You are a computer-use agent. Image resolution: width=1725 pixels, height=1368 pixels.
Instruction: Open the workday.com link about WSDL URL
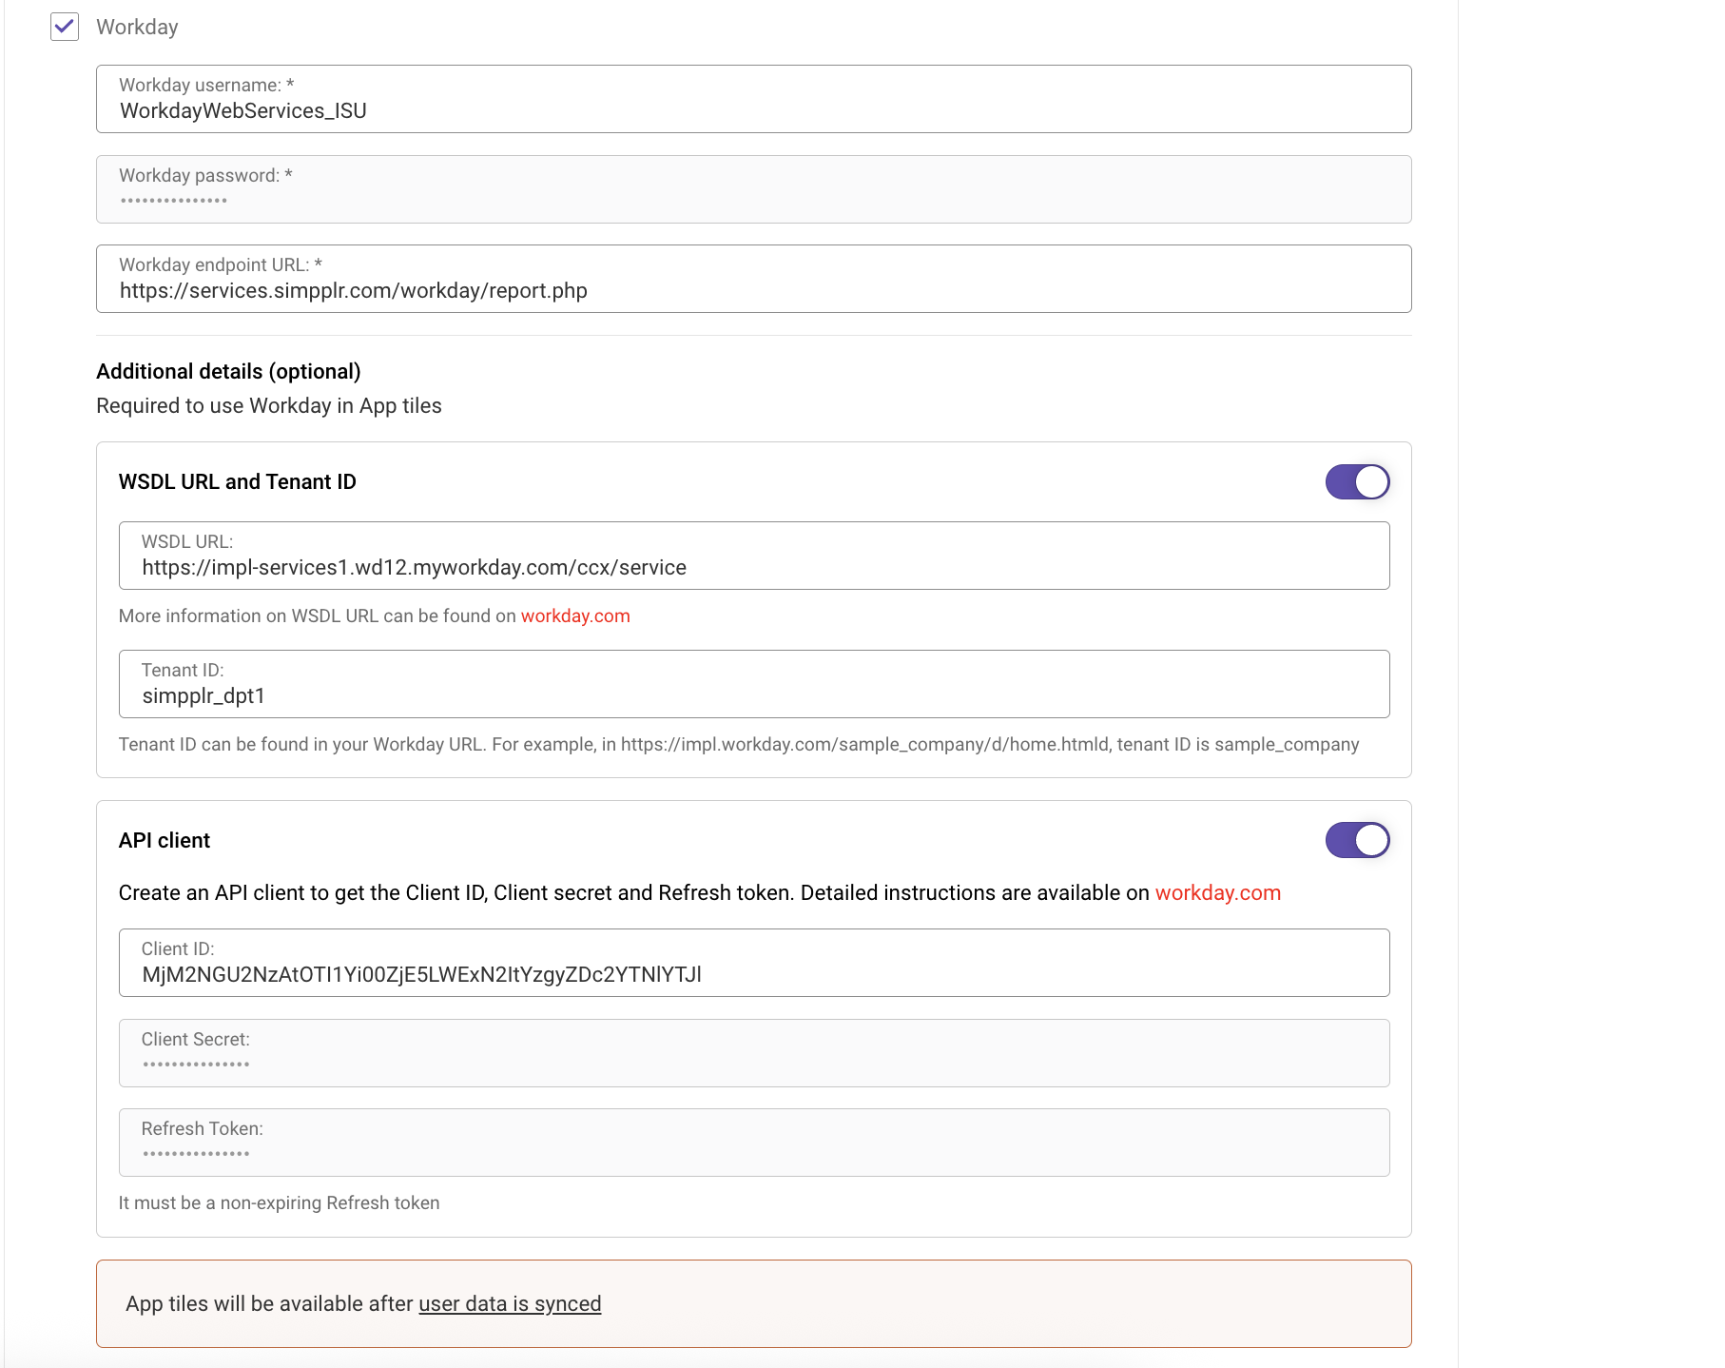point(574,616)
